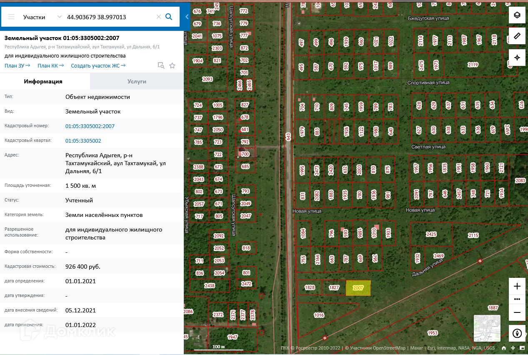The image size is (528, 355).
Task: Switch to the Услуги tab
Action: [x=137, y=81]
